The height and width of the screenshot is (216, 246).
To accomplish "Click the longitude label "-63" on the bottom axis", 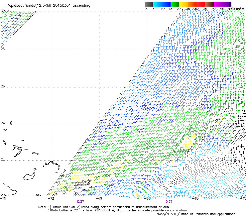I will pos(195,198).
